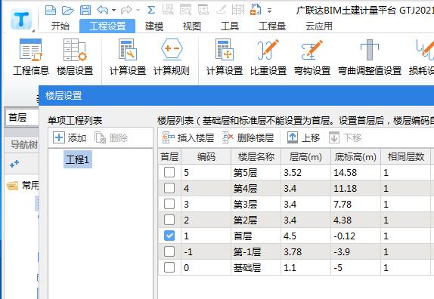Open 比重设置 specific gravity settings
The height and width of the screenshot is (299, 434).
(x=268, y=57)
